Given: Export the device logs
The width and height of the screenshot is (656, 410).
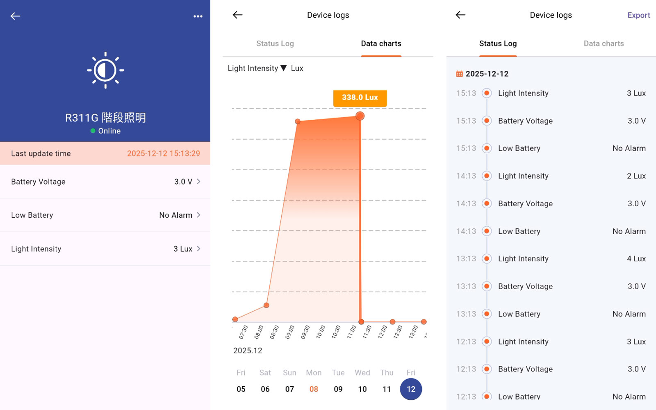Looking at the screenshot, I should click(638, 16).
